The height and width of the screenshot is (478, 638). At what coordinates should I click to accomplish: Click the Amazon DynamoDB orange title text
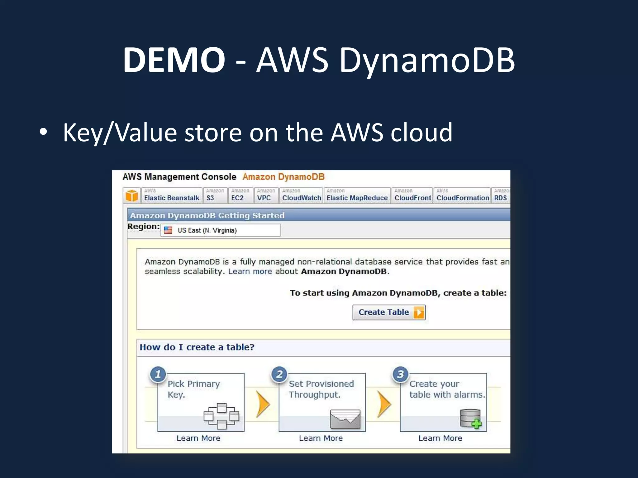(x=283, y=177)
